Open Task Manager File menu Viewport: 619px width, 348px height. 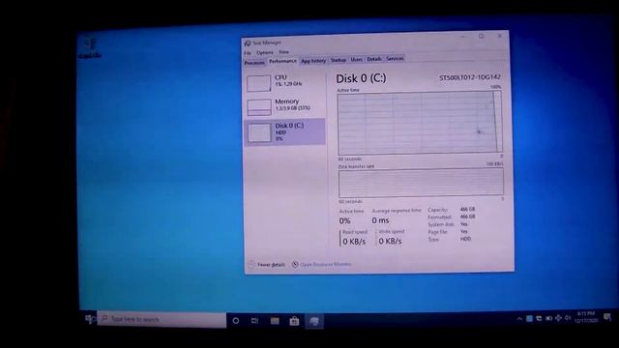click(x=248, y=53)
